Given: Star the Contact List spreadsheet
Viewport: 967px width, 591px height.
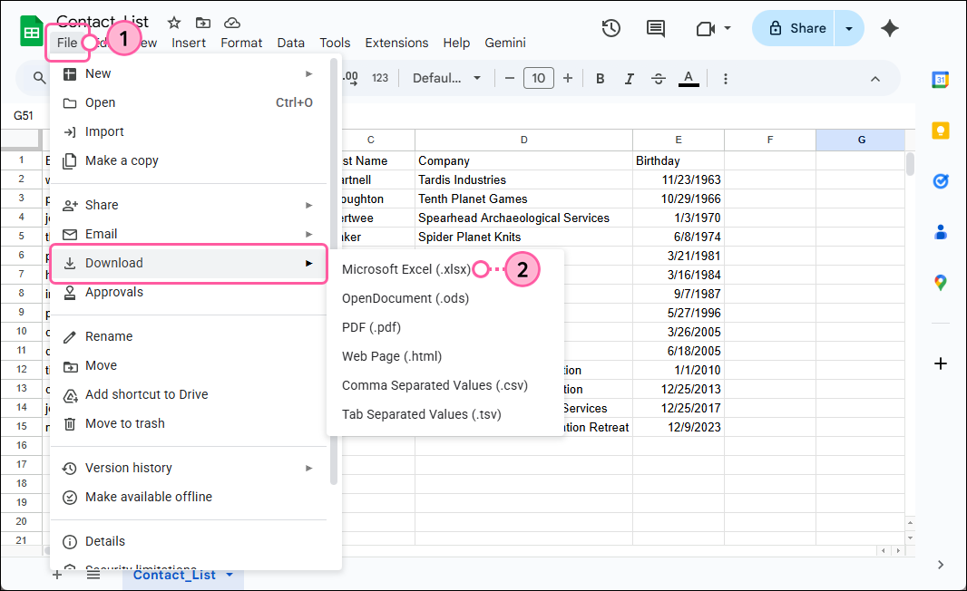Looking at the screenshot, I should [172, 22].
